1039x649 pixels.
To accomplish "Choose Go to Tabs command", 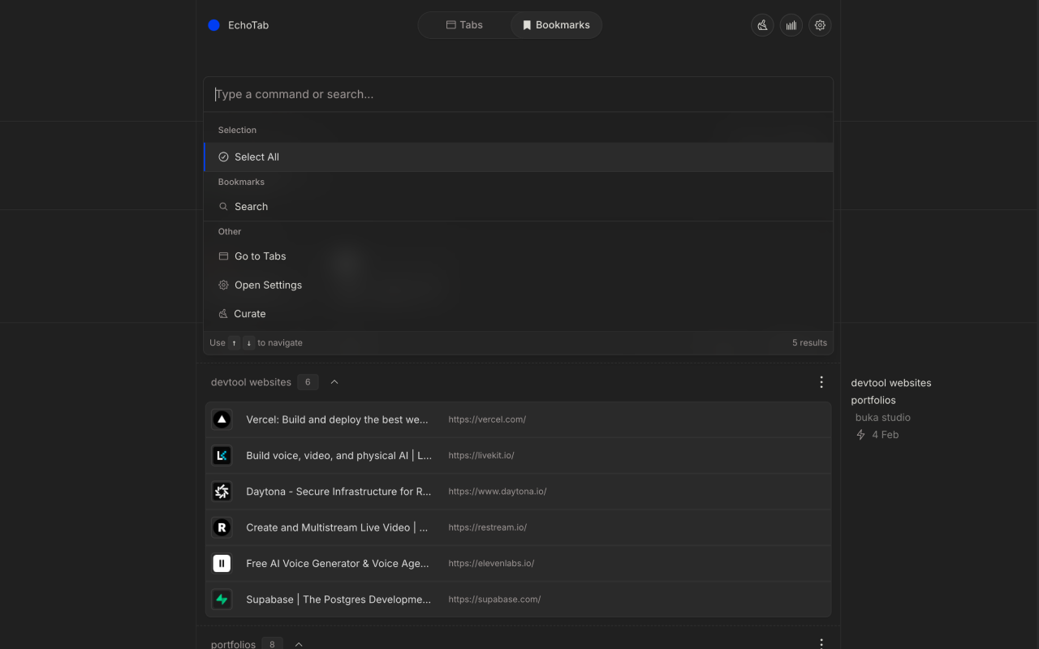I will click(519, 256).
